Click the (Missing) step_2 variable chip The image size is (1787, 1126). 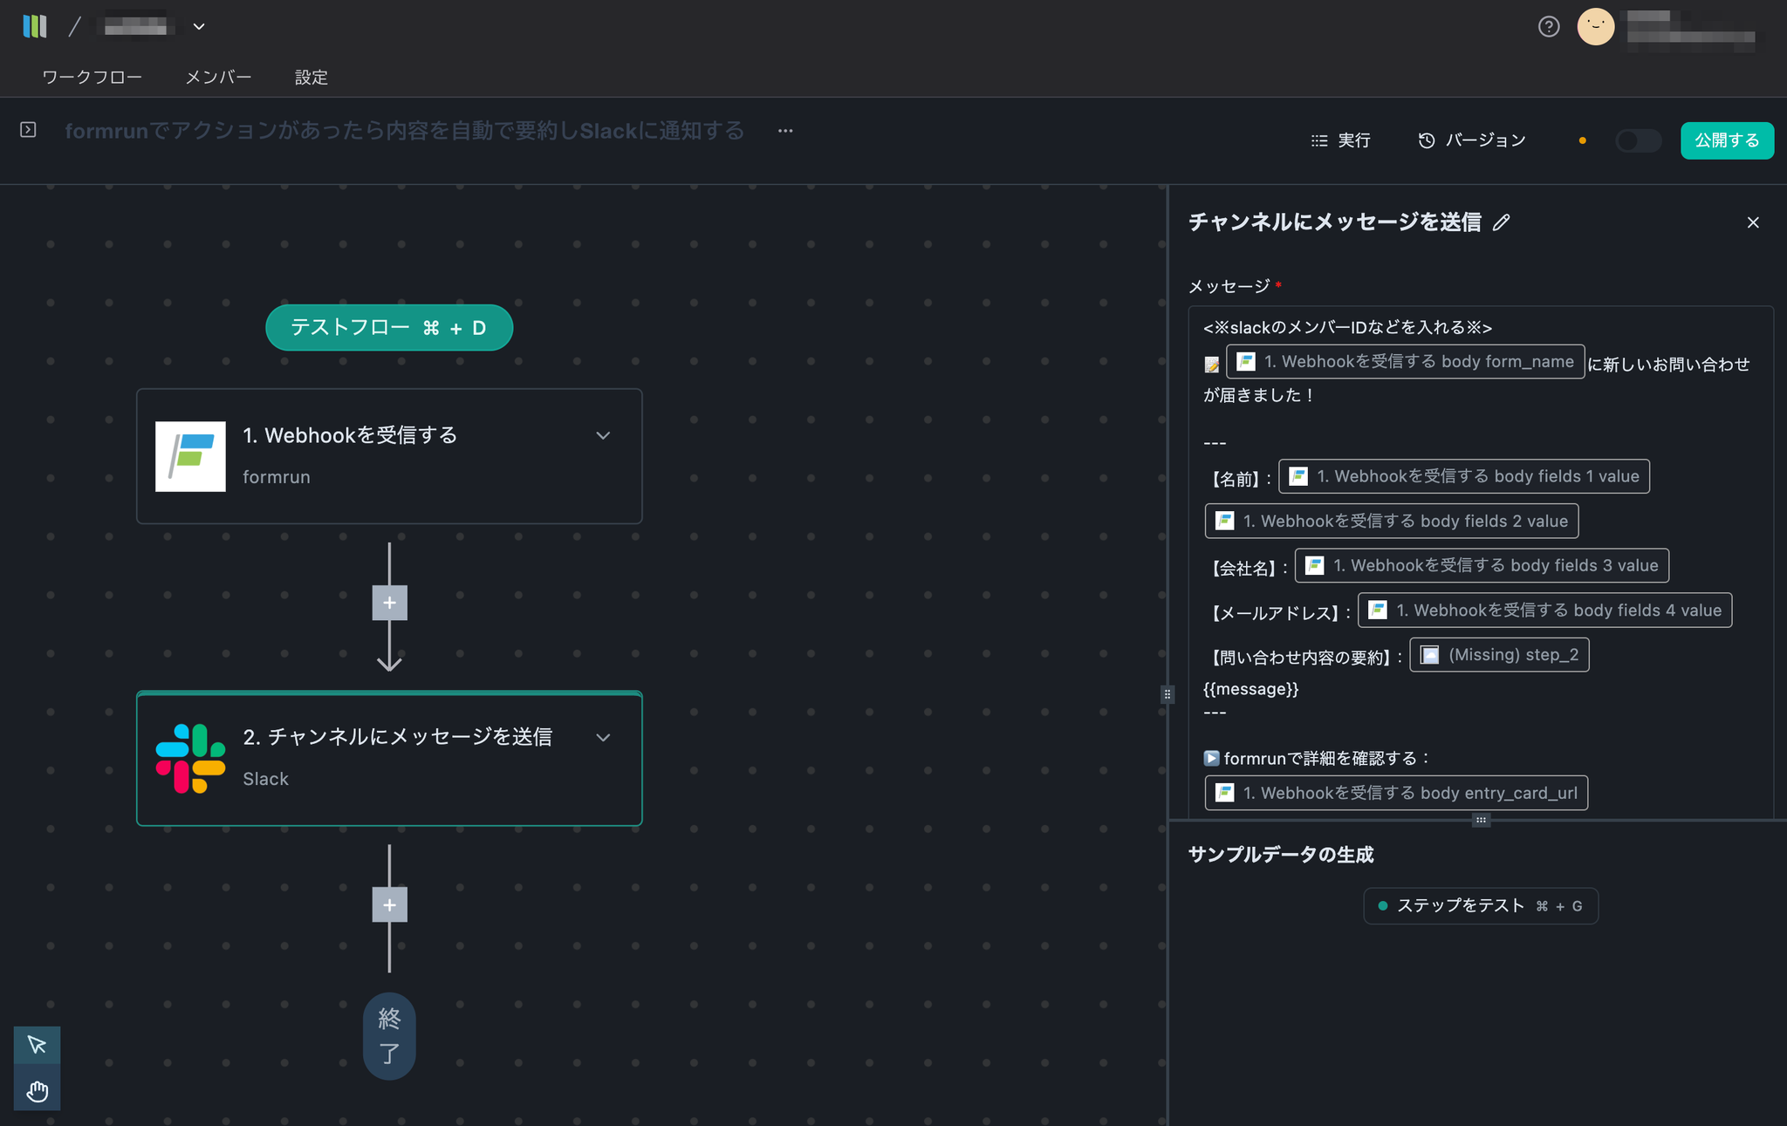pyautogui.click(x=1499, y=655)
